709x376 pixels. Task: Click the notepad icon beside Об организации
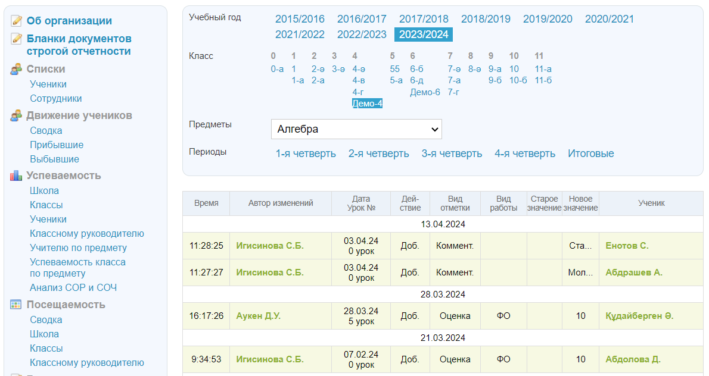(17, 21)
